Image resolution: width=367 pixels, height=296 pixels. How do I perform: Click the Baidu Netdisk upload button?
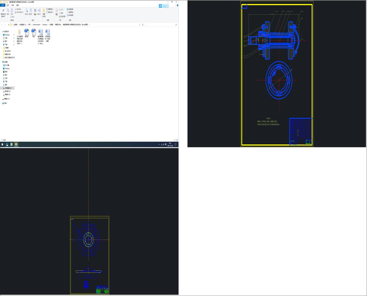[164, 6]
